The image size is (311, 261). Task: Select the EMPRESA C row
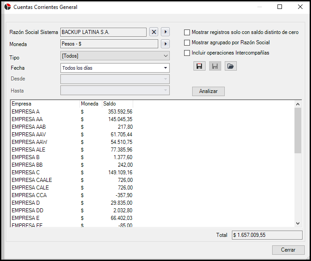point(72,173)
